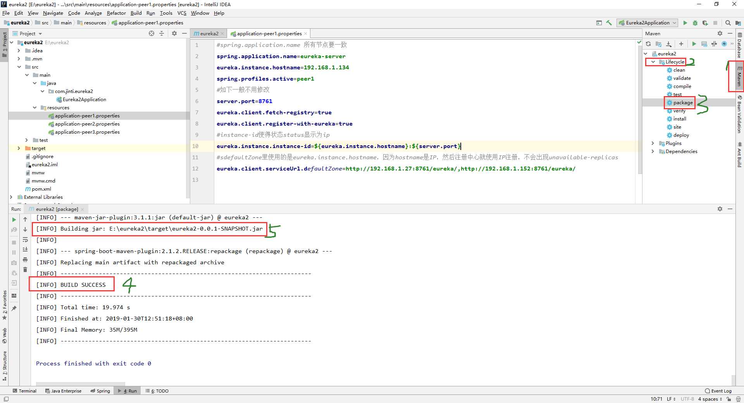Locate opened file in Project tree
The width and height of the screenshot is (744, 403).
coord(152,33)
